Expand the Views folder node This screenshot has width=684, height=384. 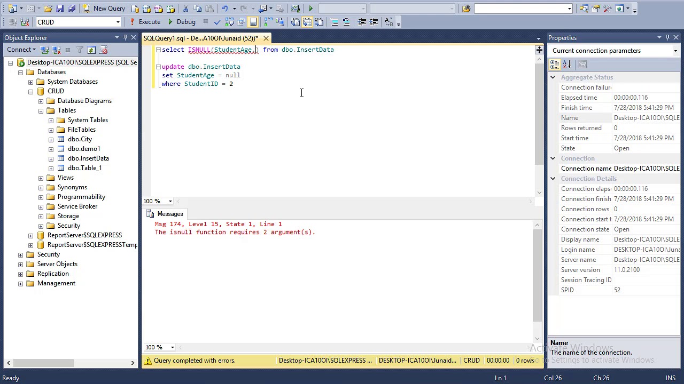[x=41, y=178]
